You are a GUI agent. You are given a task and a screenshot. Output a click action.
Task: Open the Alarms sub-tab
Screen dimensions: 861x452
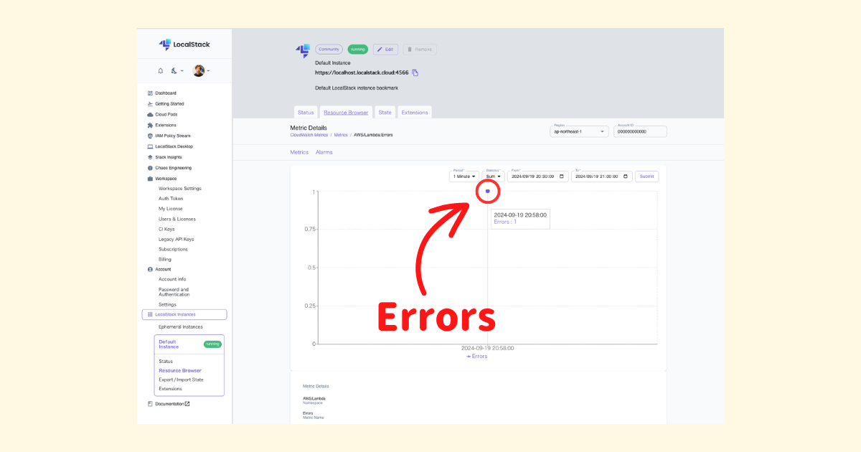[x=324, y=152]
